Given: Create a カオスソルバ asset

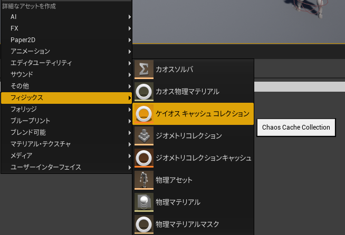Looking at the screenshot, I should (x=193, y=70).
